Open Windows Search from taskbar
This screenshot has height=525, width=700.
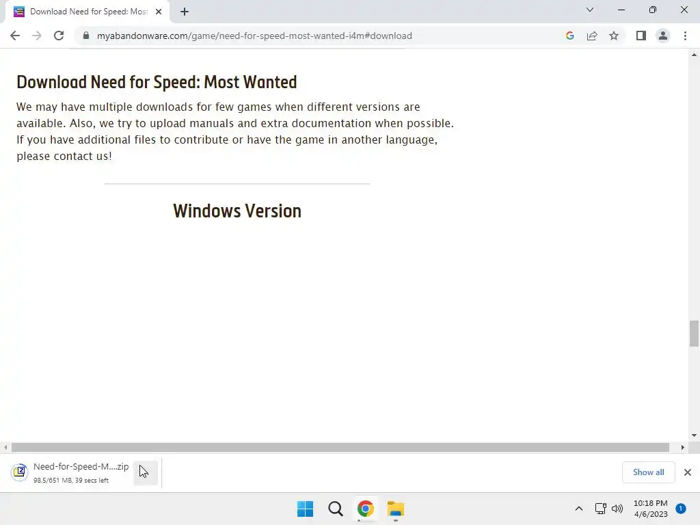tap(335, 509)
